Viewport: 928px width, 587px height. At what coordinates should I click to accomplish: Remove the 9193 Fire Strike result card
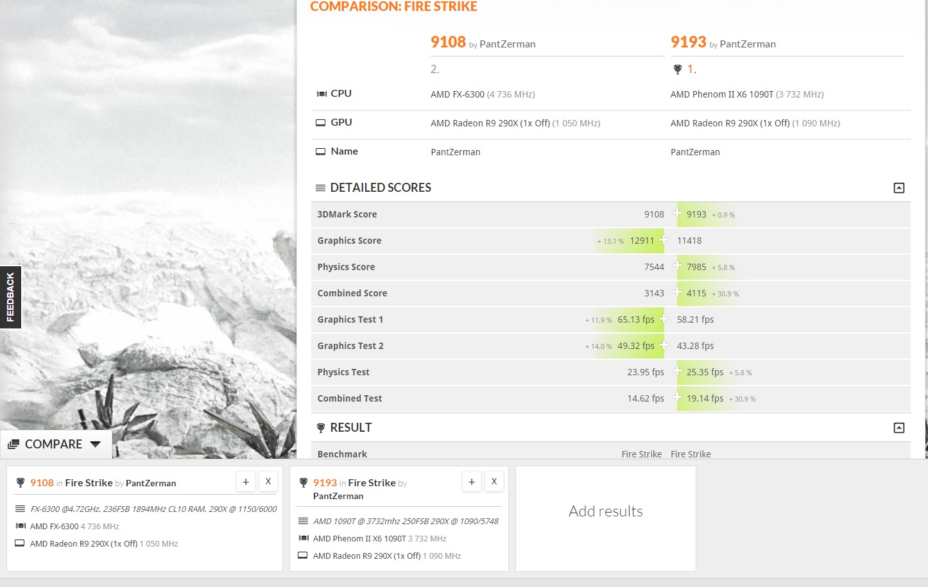tap(494, 481)
